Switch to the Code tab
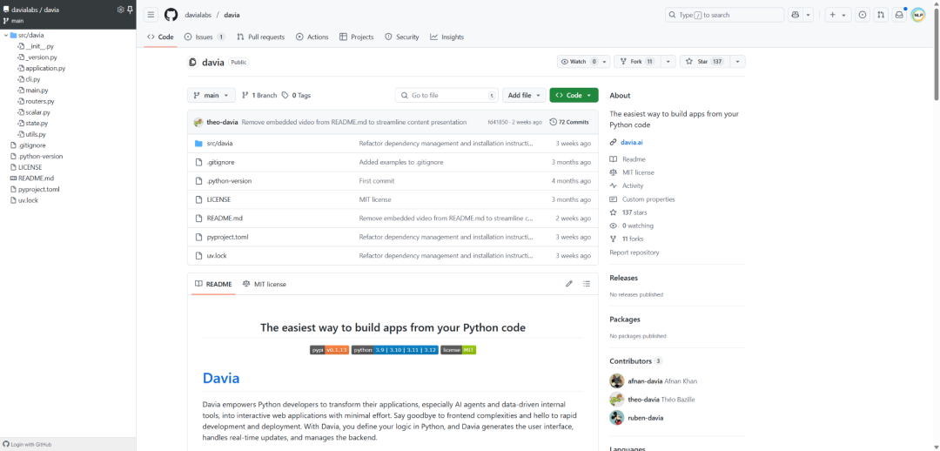The height and width of the screenshot is (451, 940). pyautogui.click(x=160, y=37)
